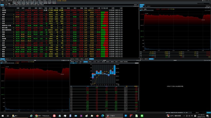Viewport: 211px width, 118px height.
Task: Select the 華碩 row in the watchlist
Action: tap(62, 52)
